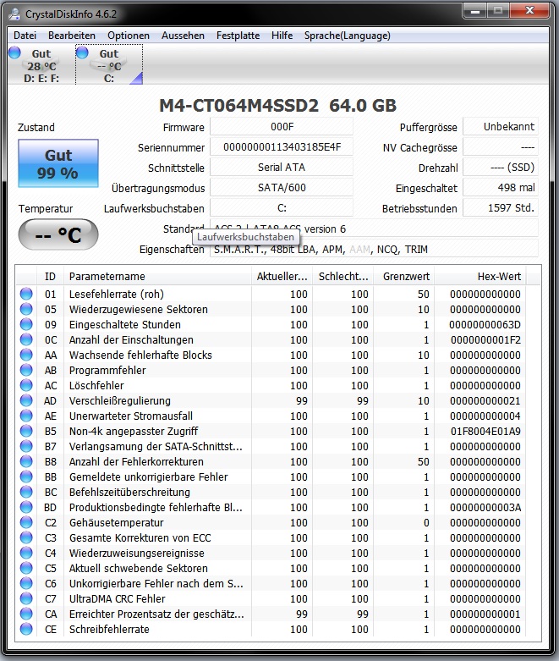Click the Schlecht... column header
The height and width of the screenshot is (661, 559).
click(343, 276)
